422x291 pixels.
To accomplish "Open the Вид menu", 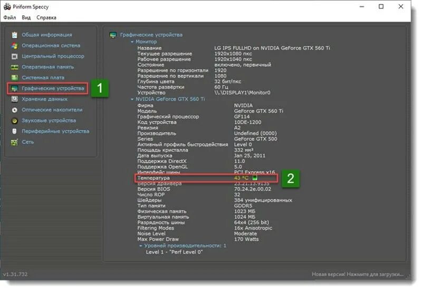I will (26, 17).
